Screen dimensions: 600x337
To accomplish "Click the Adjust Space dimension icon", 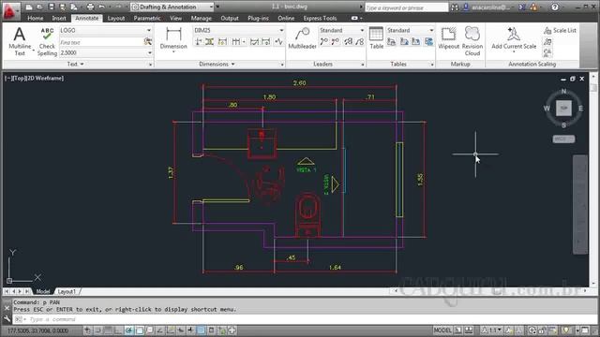I will (x=210, y=41).
